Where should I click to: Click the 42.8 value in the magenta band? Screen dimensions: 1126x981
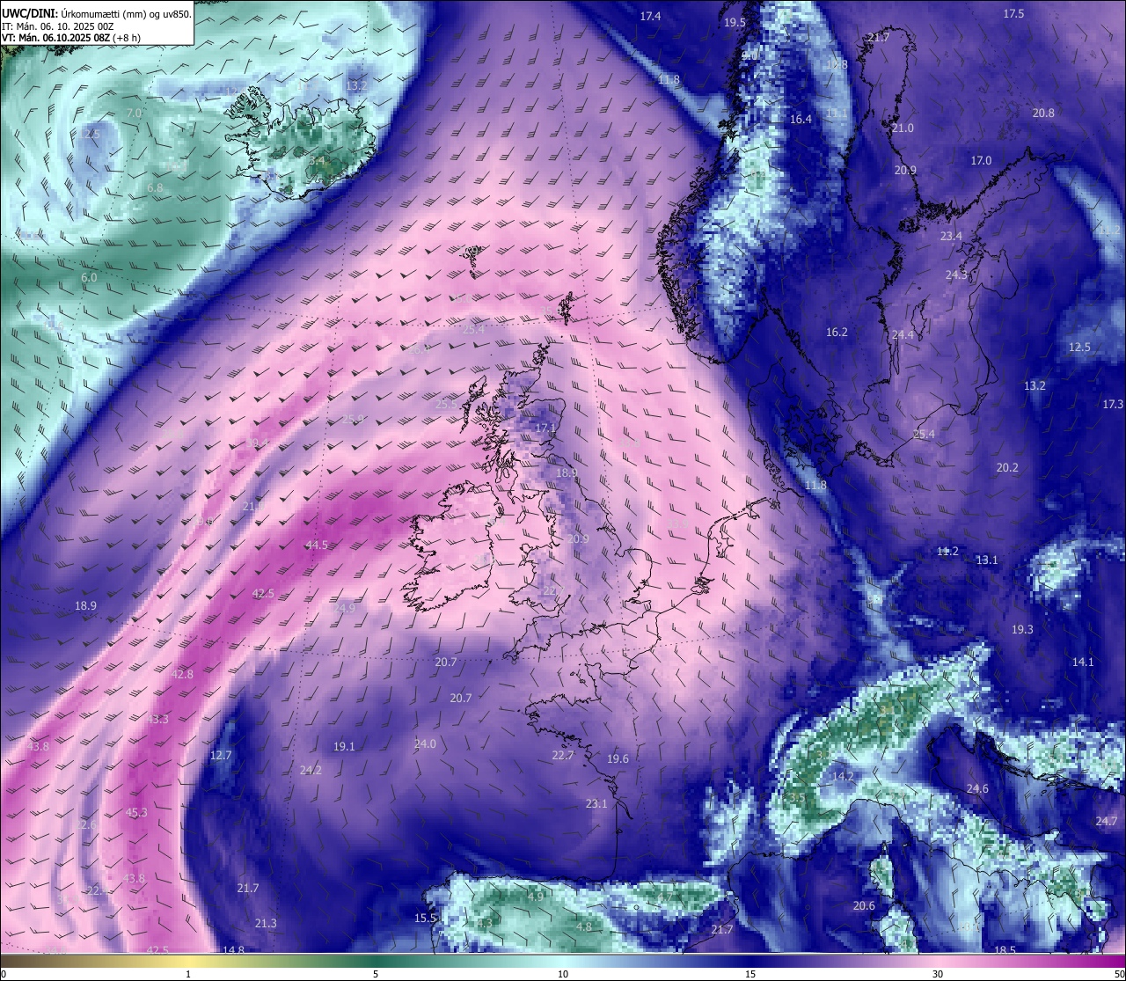[x=182, y=674]
